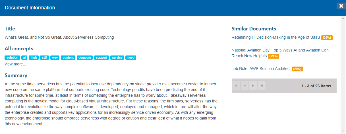Open National Aviation Day similar document
Screen dimensions: 346x134
(280, 50)
